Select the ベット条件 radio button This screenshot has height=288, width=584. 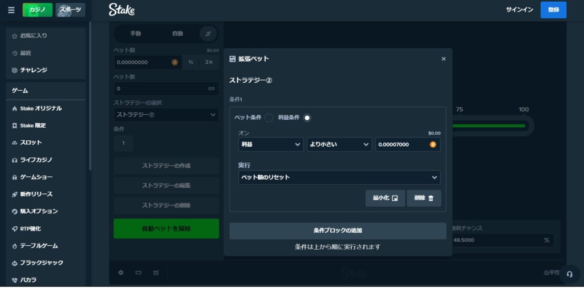269,117
